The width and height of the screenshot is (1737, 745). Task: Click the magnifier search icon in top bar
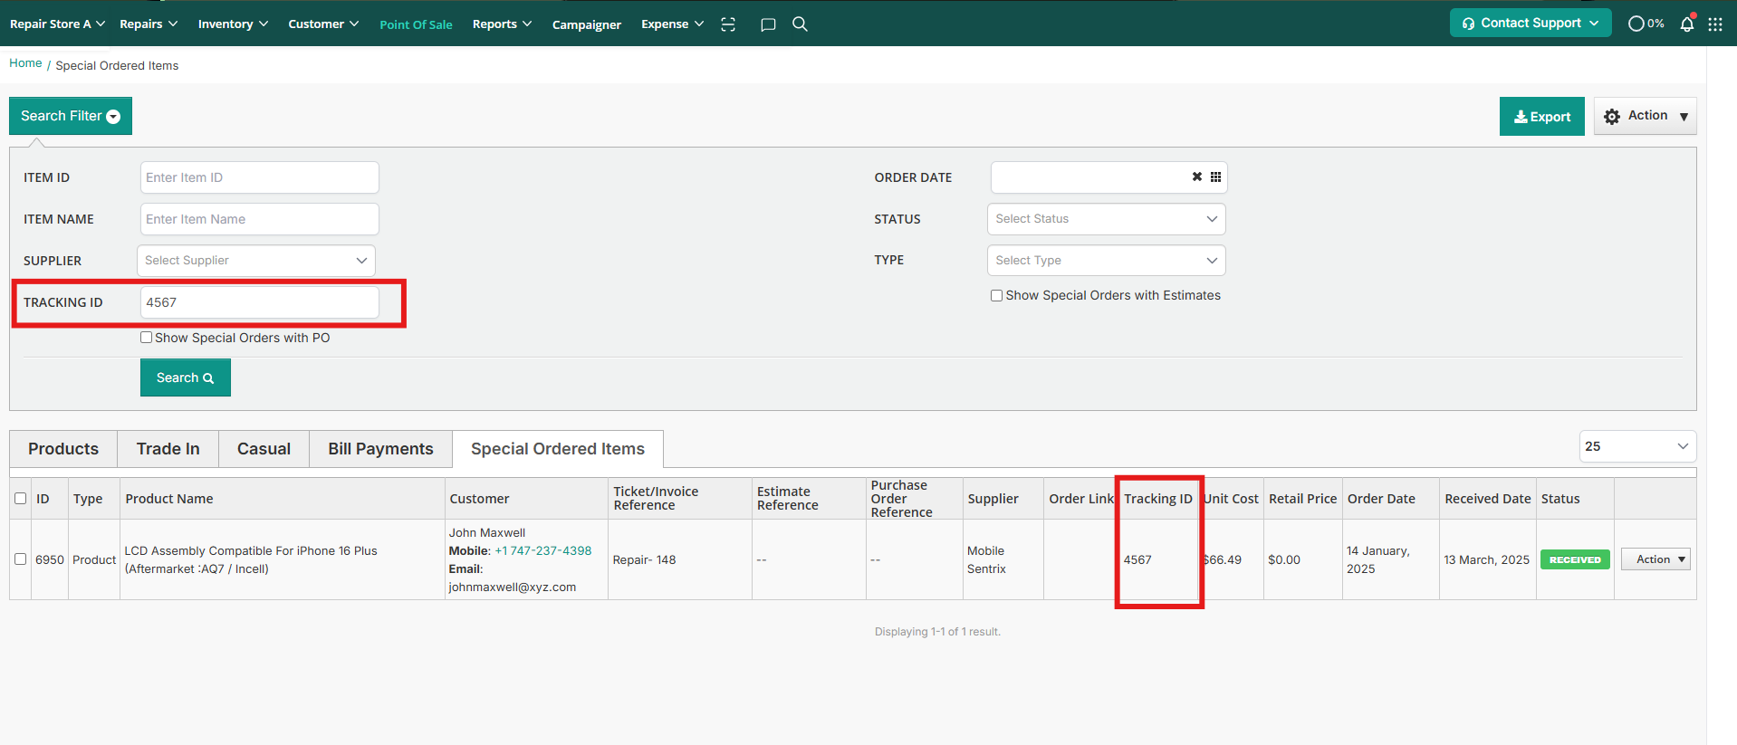800,24
